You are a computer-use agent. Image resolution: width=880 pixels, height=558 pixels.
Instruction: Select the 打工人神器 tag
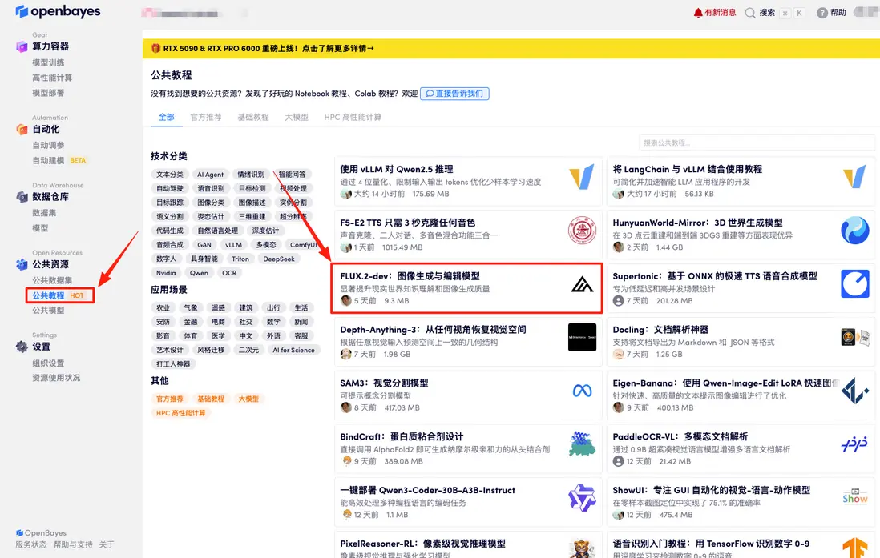tap(173, 364)
